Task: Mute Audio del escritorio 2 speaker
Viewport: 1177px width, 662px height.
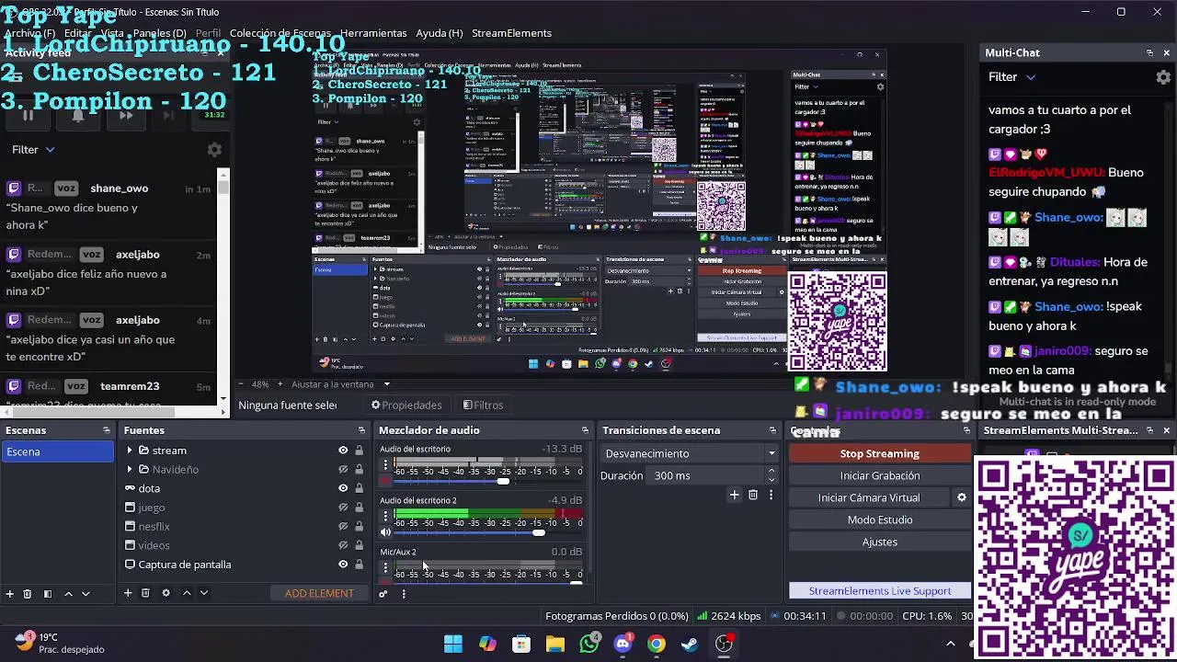Action: [x=385, y=532]
